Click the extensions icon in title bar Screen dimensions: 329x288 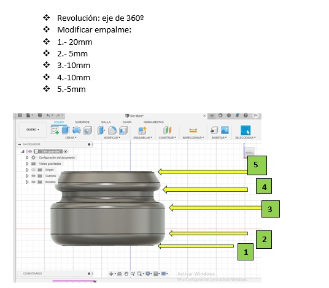click(220, 115)
